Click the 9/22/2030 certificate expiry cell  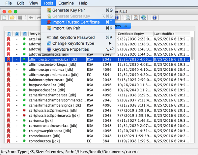[x=135, y=39]
